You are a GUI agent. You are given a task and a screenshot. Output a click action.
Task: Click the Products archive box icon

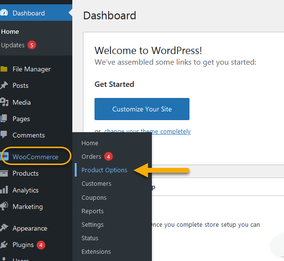[4, 173]
